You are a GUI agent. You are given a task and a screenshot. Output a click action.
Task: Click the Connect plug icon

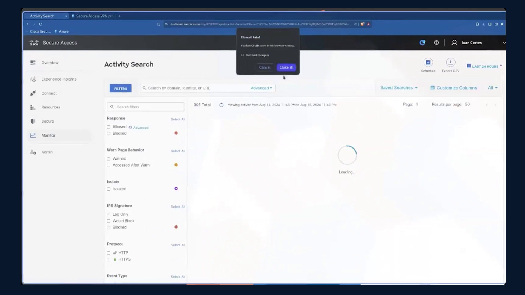(33, 93)
